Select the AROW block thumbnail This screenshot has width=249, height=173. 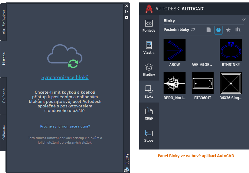pyautogui.click(x=175, y=50)
